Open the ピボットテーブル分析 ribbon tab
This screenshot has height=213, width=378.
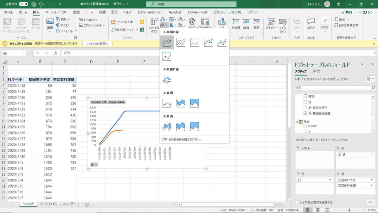(227, 12)
